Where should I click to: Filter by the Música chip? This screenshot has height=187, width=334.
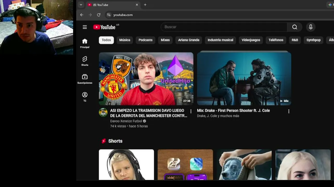(x=125, y=40)
